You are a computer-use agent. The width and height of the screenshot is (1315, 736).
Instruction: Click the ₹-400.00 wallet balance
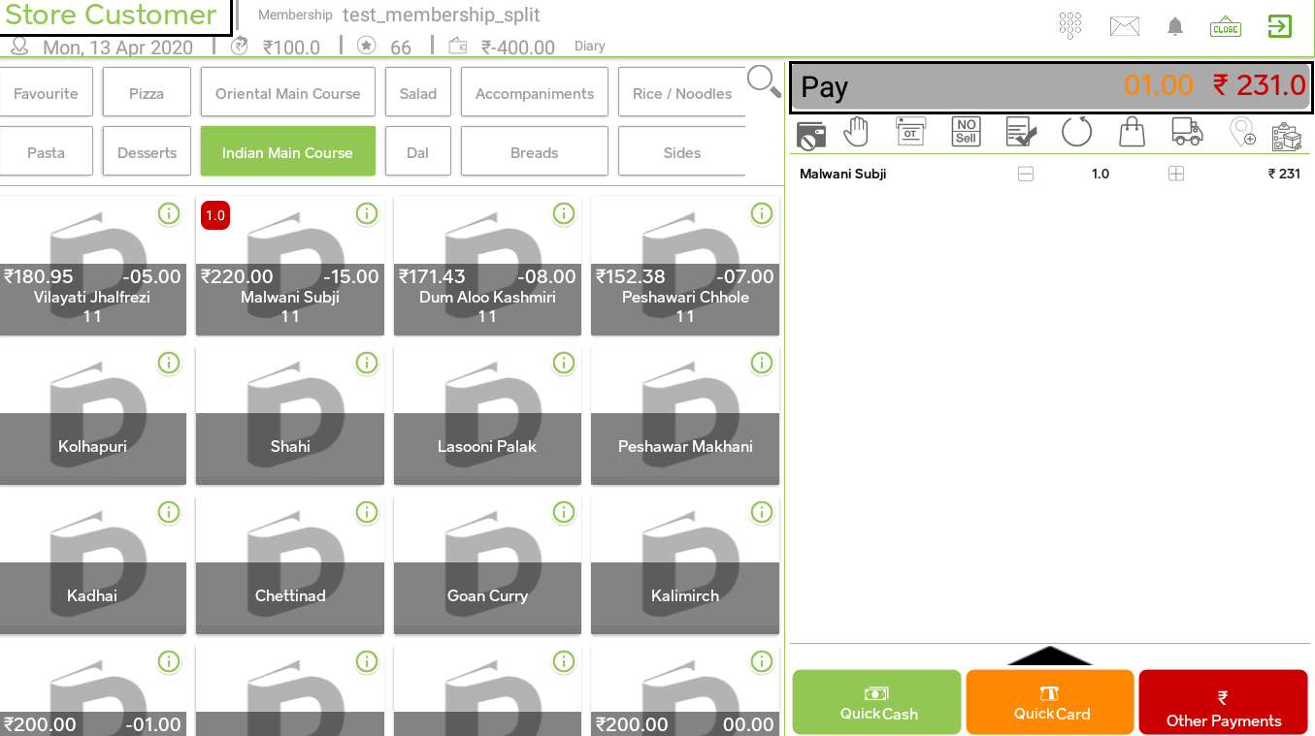click(x=518, y=48)
